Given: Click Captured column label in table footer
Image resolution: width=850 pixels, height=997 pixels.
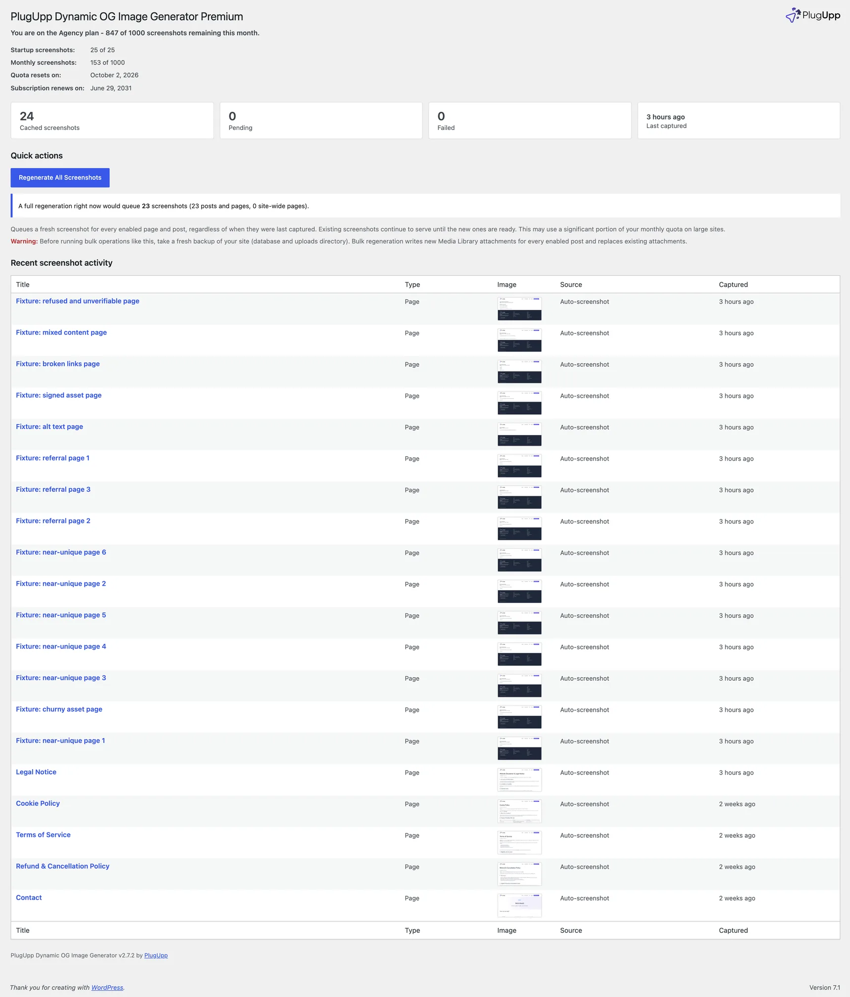Looking at the screenshot, I should click(733, 930).
